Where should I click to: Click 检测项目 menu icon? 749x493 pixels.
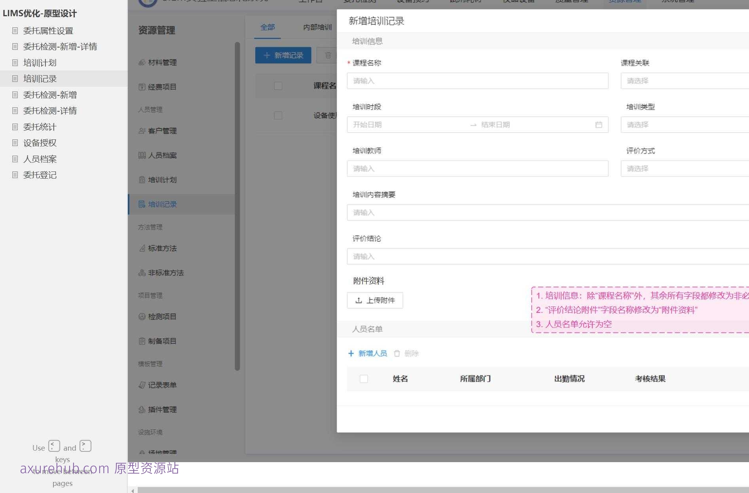click(x=142, y=316)
